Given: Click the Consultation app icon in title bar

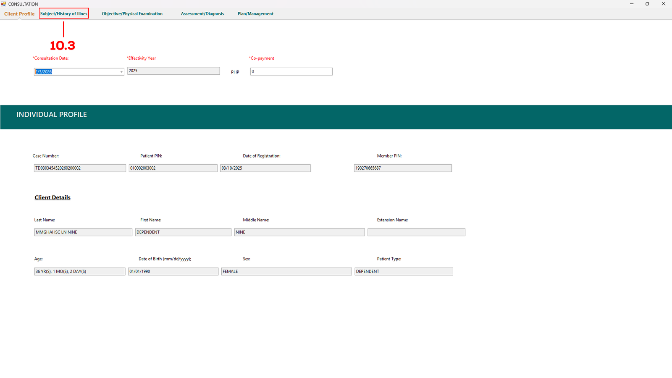Looking at the screenshot, I should 3,4.
